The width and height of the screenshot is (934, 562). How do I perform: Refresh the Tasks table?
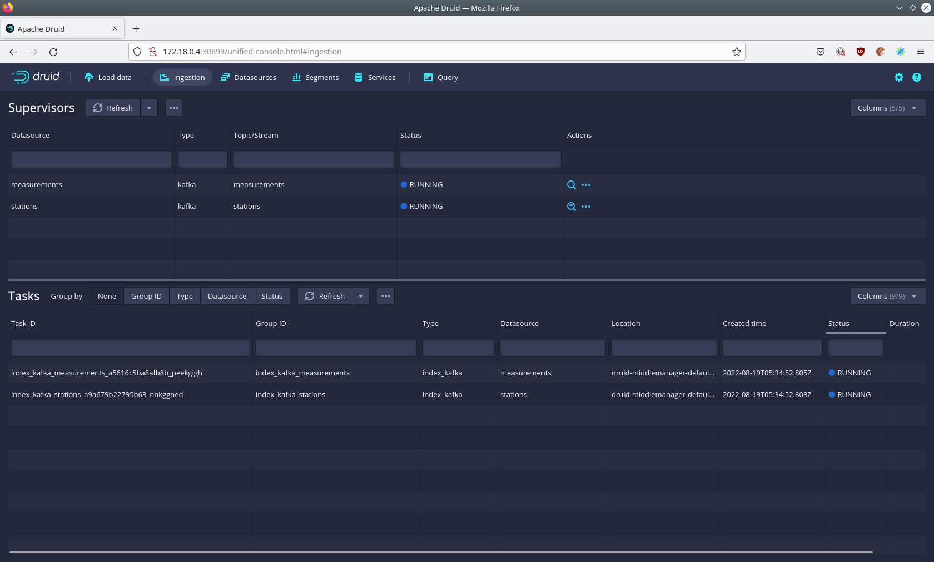point(325,296)
